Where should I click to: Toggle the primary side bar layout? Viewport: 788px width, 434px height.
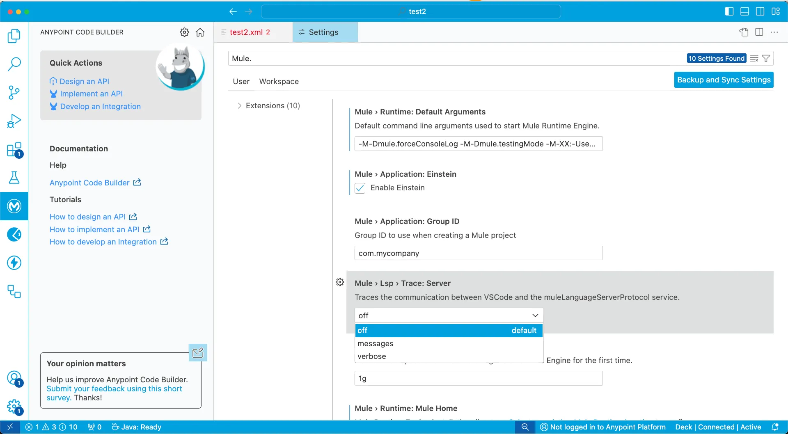[729, 11]
